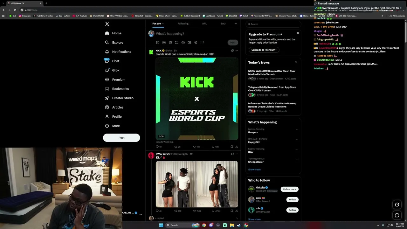This screenshot has width=407, height=229.
Task: Click the X search field
Action: tap(273, 24)
